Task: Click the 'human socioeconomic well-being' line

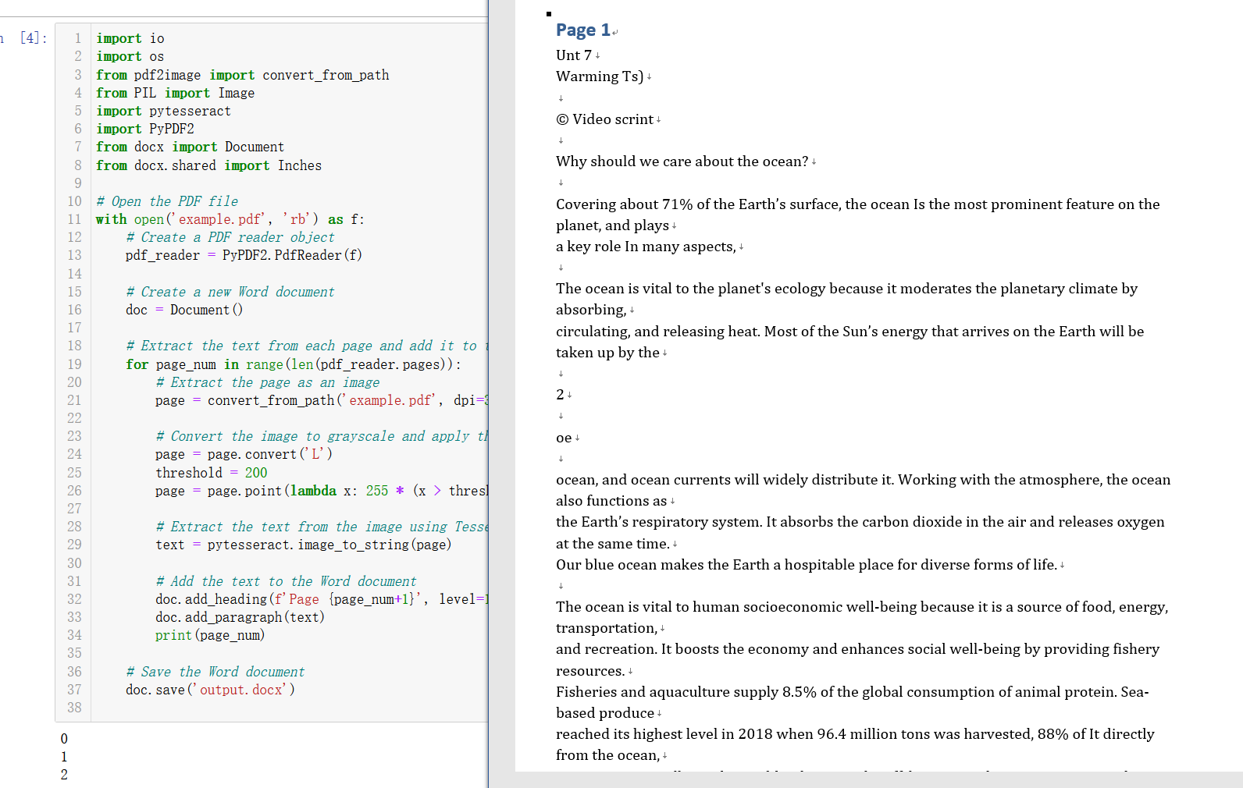Action: tap(862, 607)
